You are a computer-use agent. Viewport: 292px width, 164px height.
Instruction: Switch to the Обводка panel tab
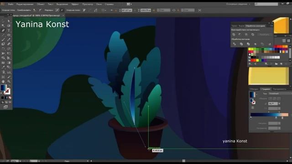tap(254, 89)
